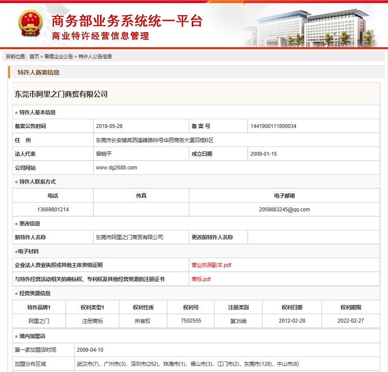The height and width of the screenshot is (372, 388).
Task: Click the 特许人公告信息 breadcrumb text
Action: click(95, 56)
